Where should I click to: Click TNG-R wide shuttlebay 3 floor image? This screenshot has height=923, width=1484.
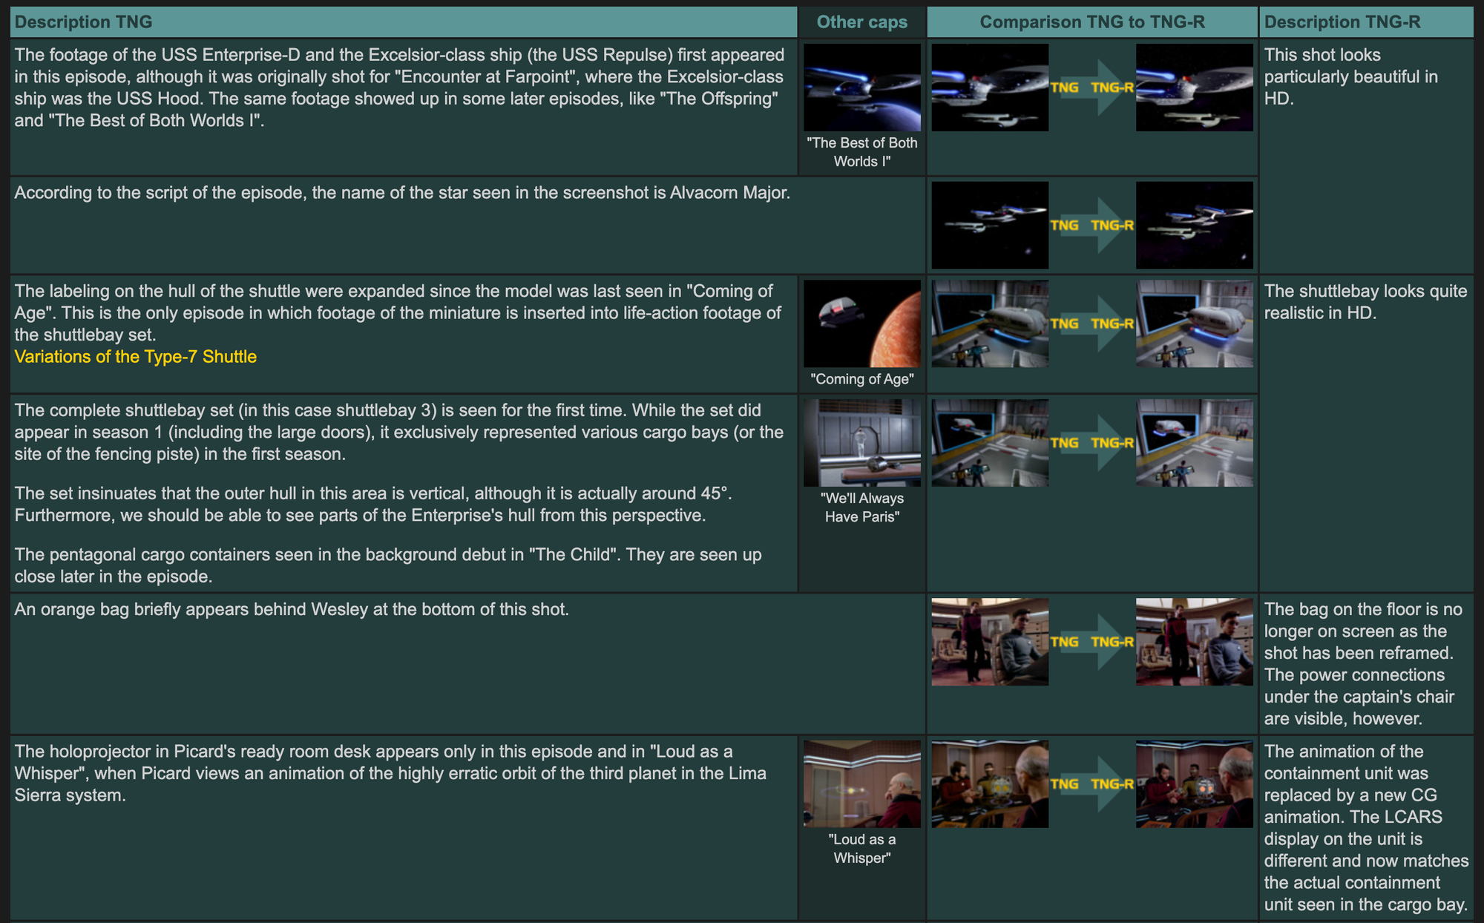pos(1194,443)
